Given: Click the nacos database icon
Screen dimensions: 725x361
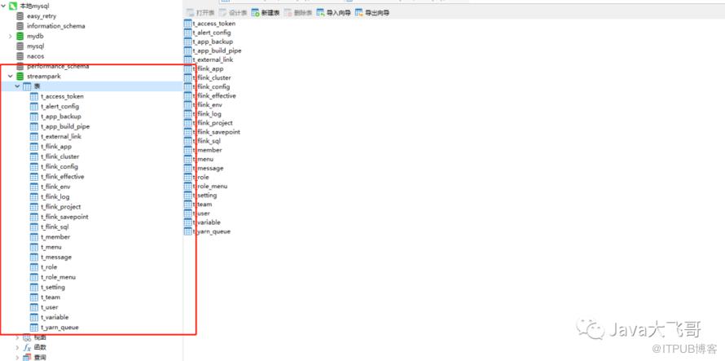Looking at the screenshot, I should click(20, 56).
